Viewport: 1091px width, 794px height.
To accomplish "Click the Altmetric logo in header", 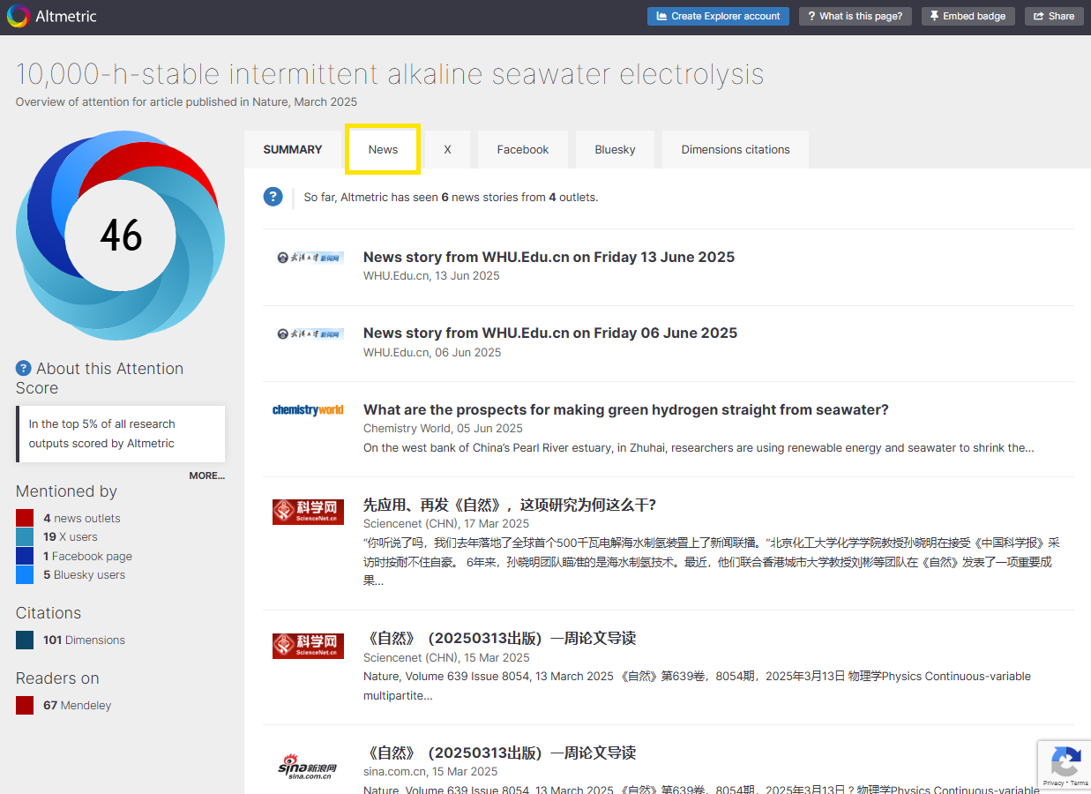I will 52,16.
